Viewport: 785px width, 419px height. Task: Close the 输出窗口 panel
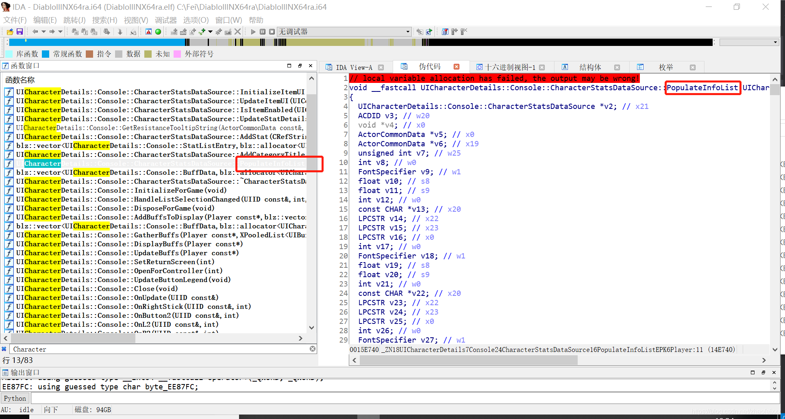coord(774,372)
